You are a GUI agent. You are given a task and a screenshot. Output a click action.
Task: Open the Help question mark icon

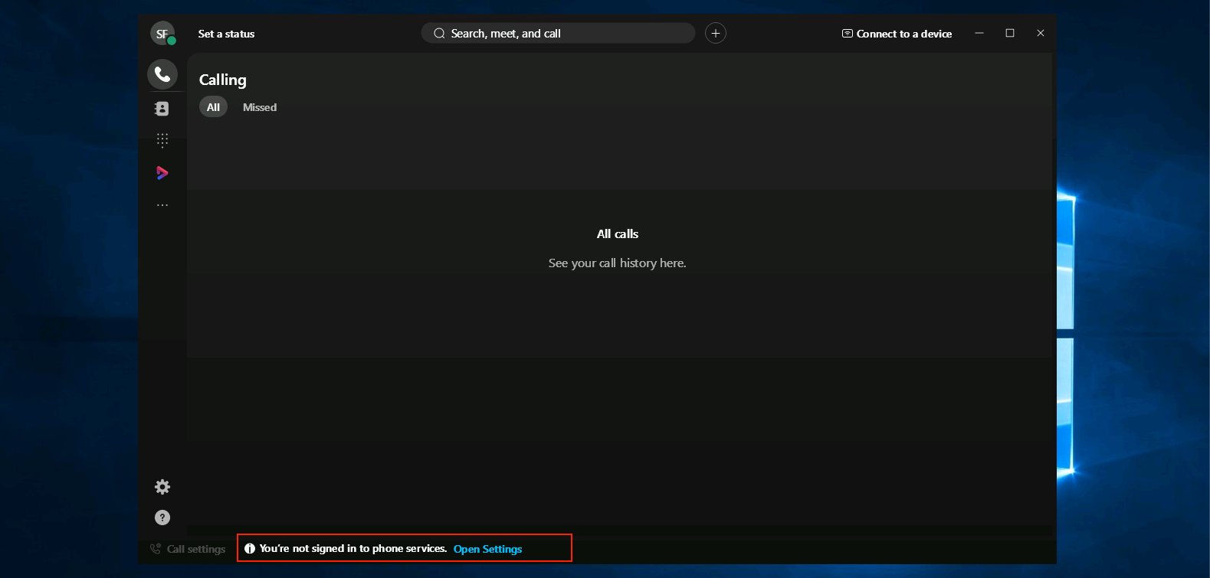(x=162, y=518)
